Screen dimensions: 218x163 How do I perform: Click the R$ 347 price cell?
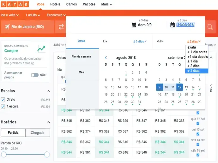pyautogui.click(x=142, y=121)
